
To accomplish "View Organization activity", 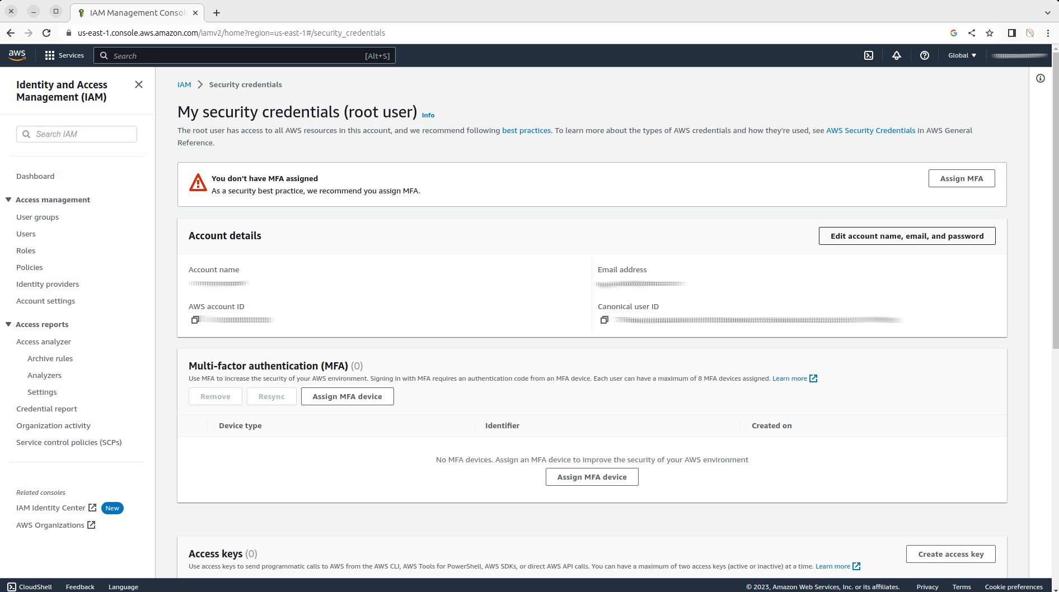I will [x=53, y=425].
